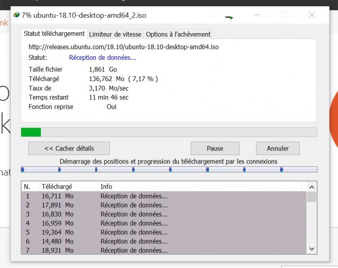Select connection row 16,959 Mo
The width and height of the screenshot is (338, 268).
coord(164,223)
